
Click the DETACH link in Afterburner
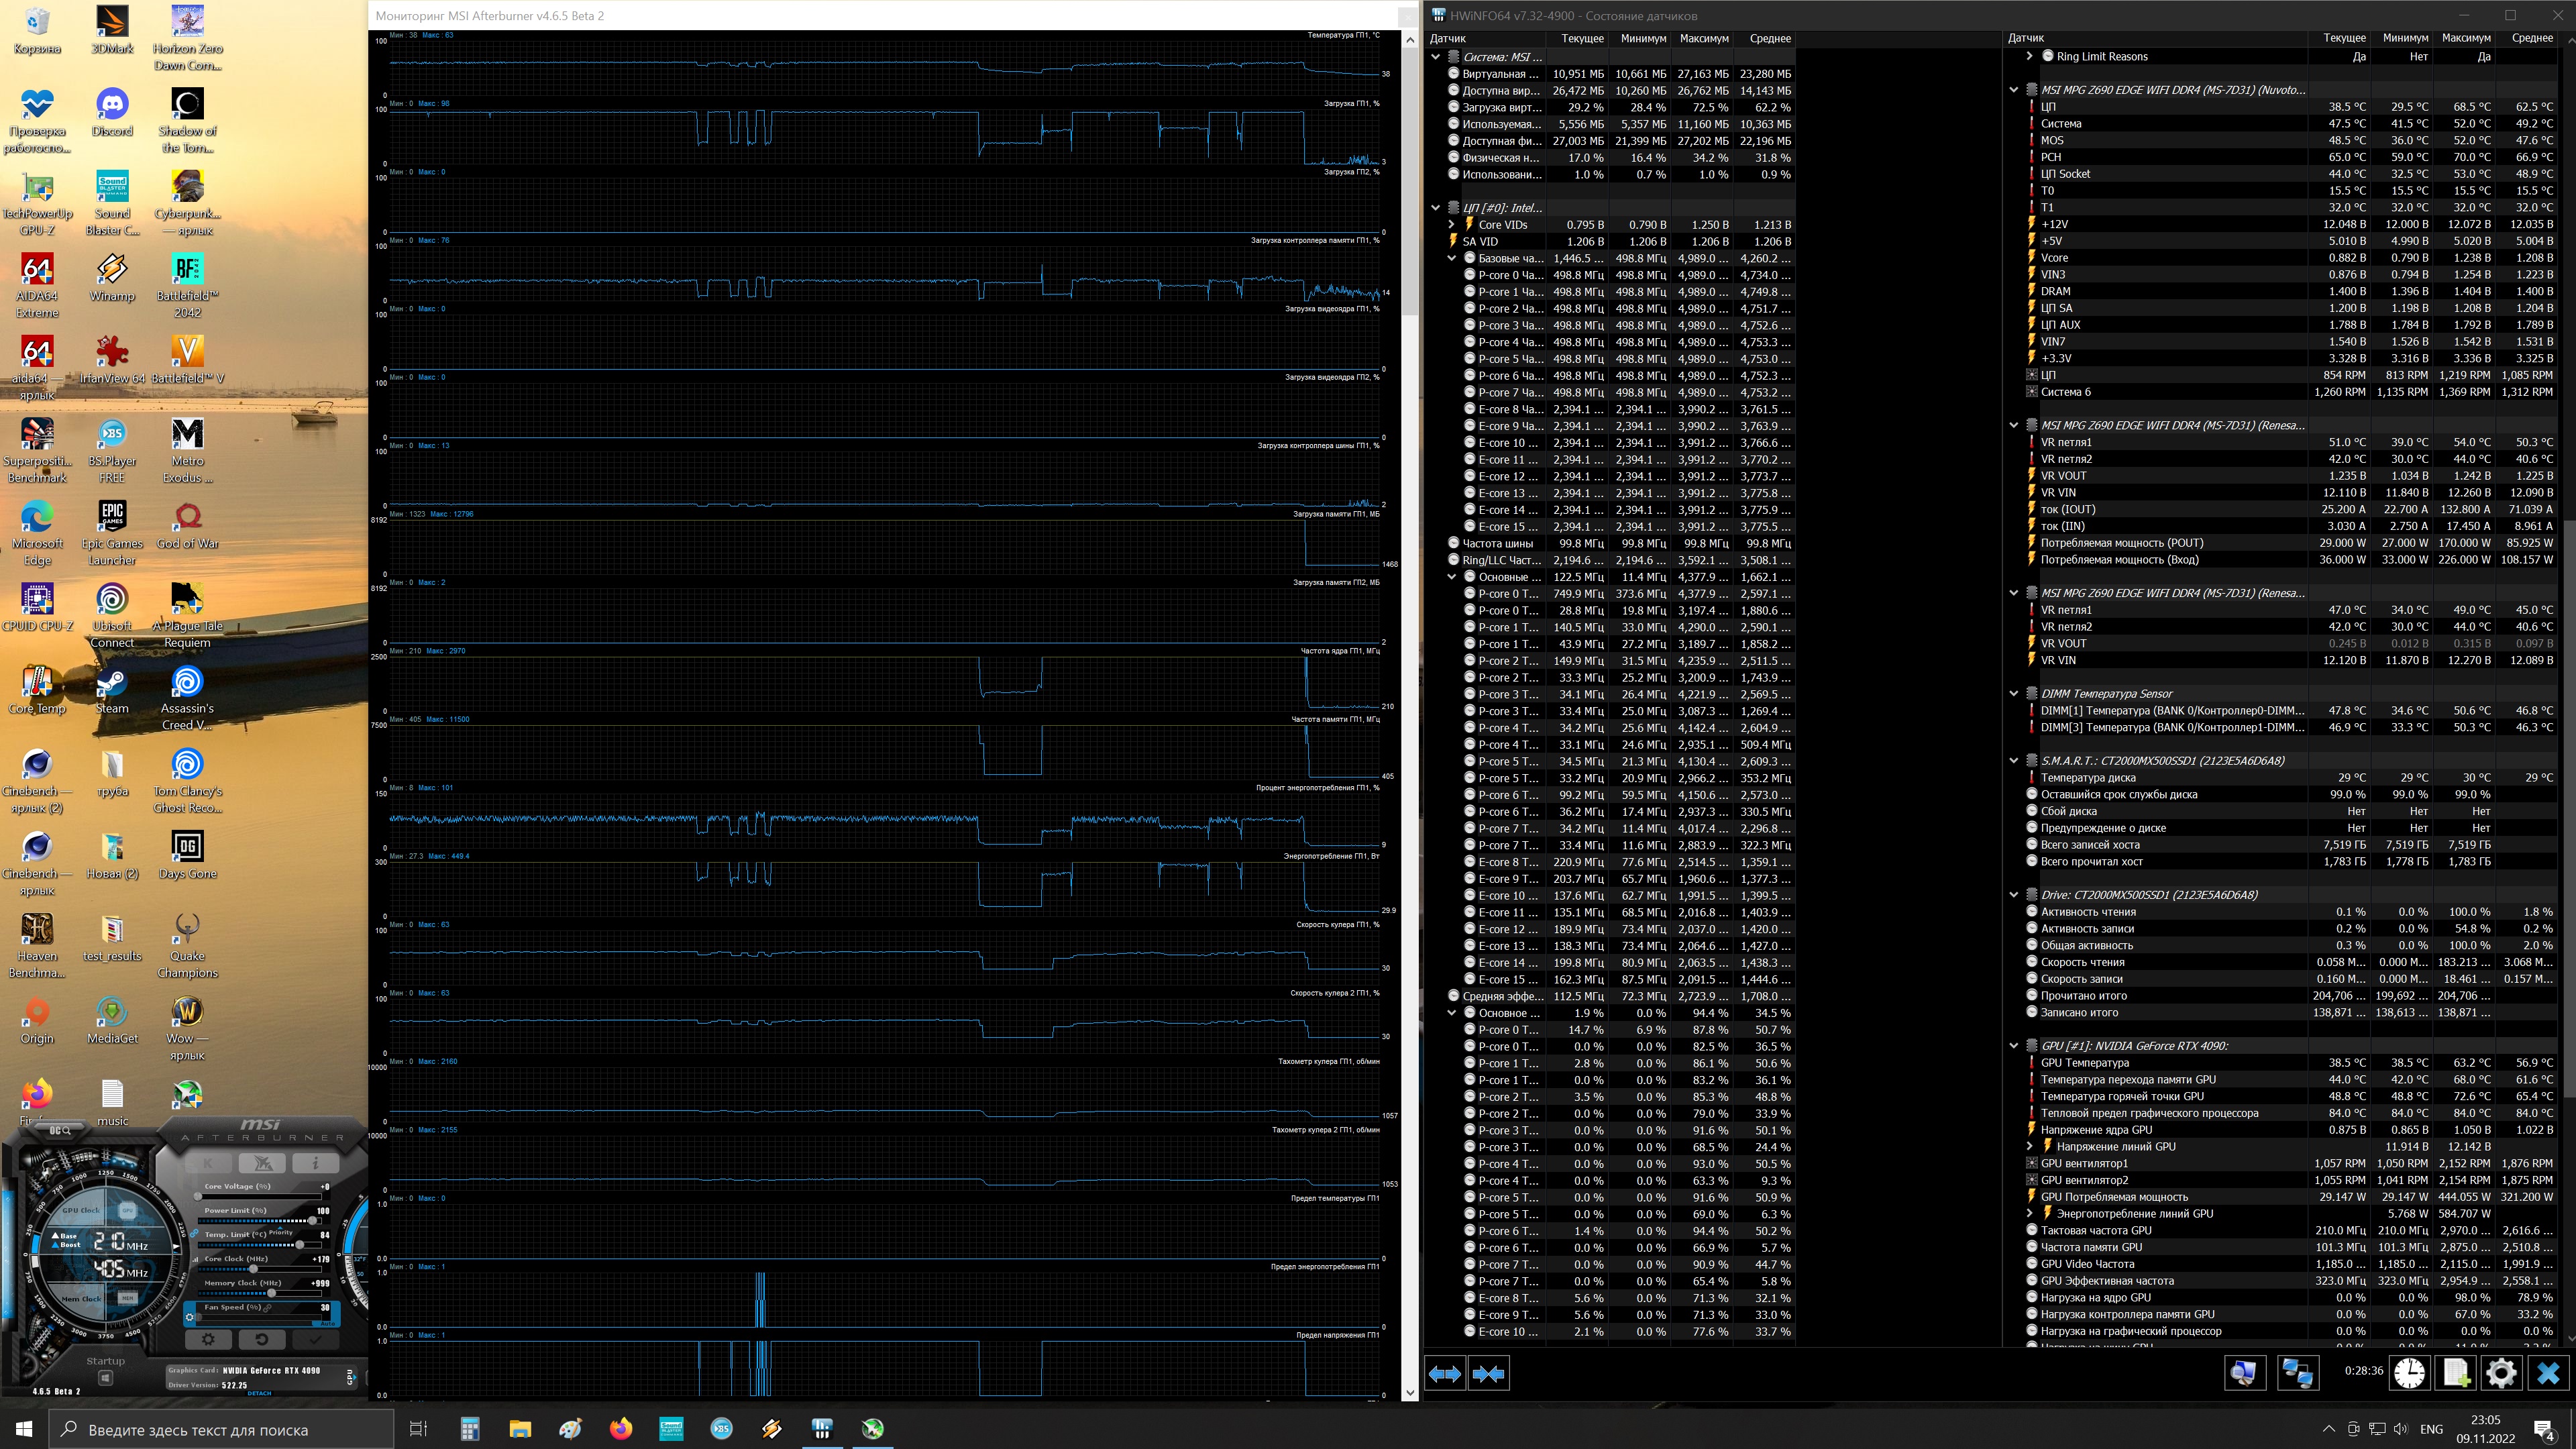pos(259,1393)
